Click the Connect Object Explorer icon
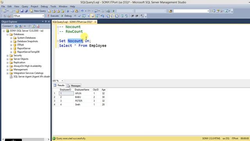The height and width of the screenshot is (141, 250). click(16, 26)
